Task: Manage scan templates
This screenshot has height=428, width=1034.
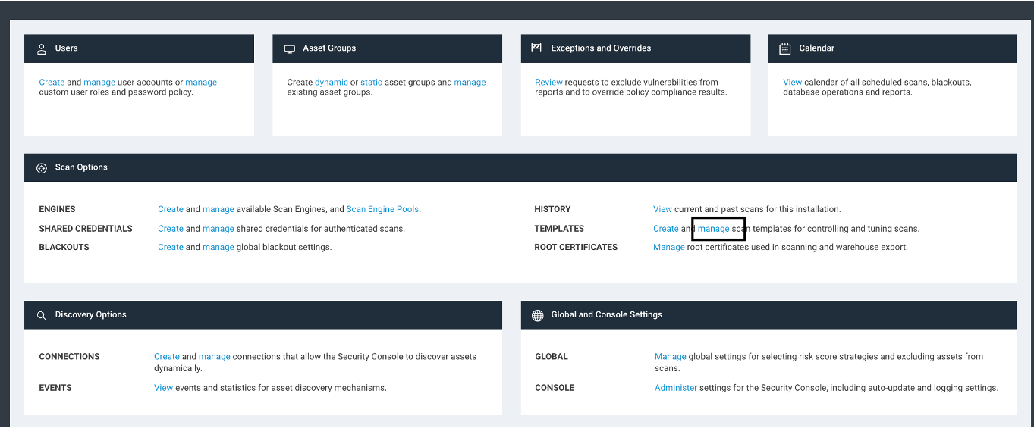Action: [x=713, y=229]
